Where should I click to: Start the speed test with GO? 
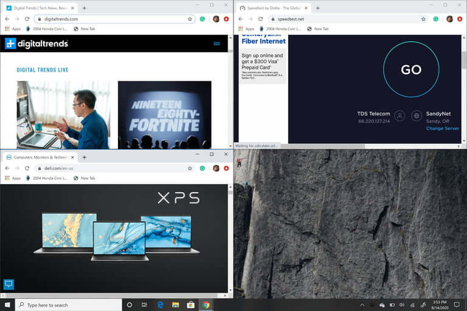pyautogui.click(x=411, y=70)
